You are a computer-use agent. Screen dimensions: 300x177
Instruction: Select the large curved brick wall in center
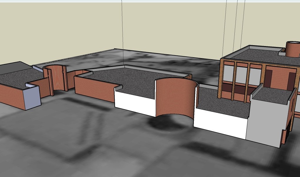pos(174,98)
